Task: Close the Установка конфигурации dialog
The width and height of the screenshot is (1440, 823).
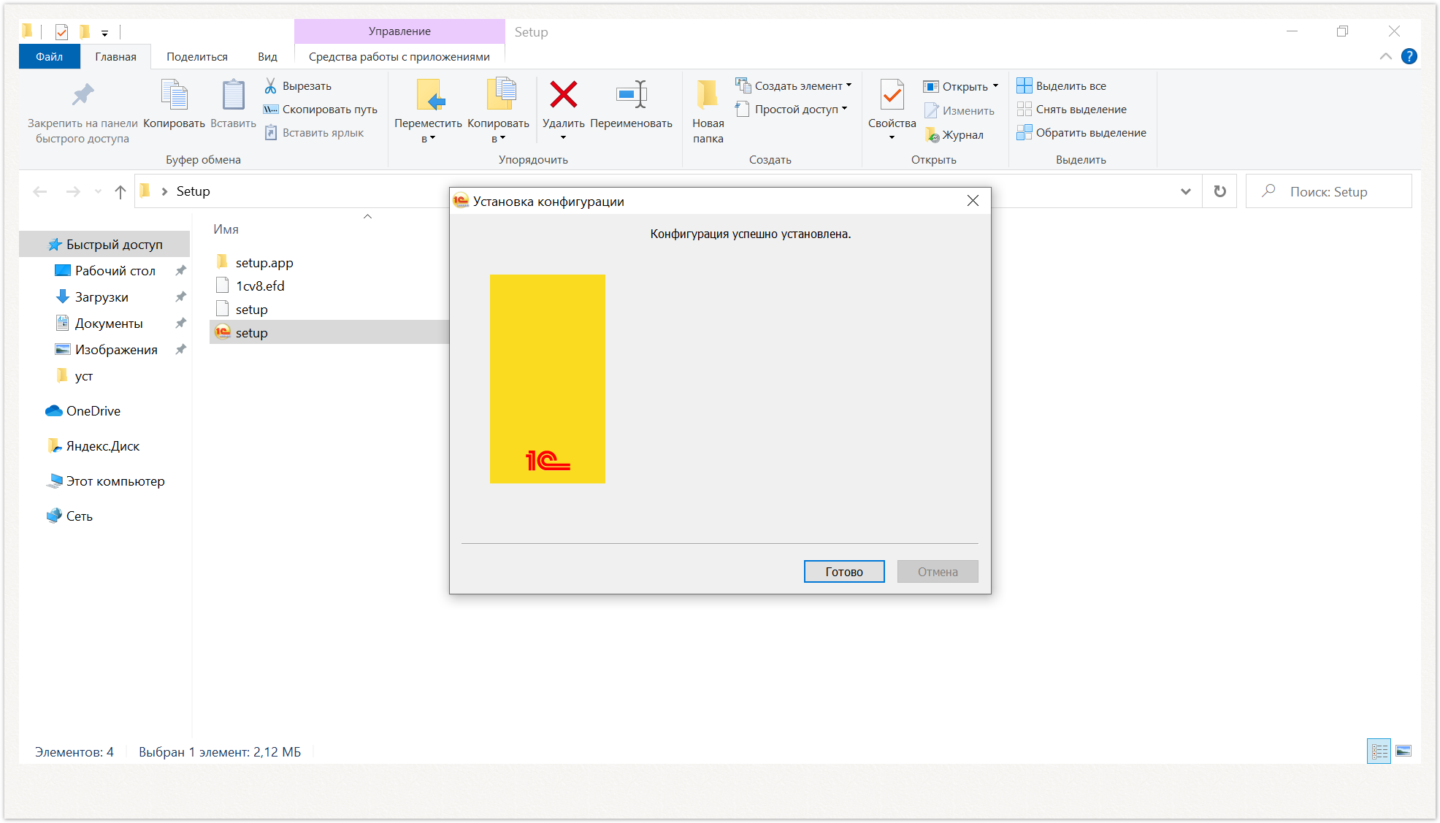Action: point(973,201)
